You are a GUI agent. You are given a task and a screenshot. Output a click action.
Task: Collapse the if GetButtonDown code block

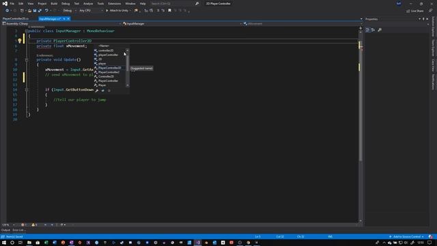[27, 90]
